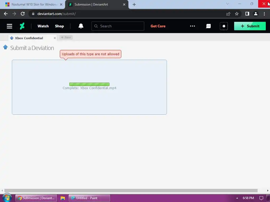Close the Xbox Confidential submission tab
This screenshot has height=202, width=270.
[55, 38]
